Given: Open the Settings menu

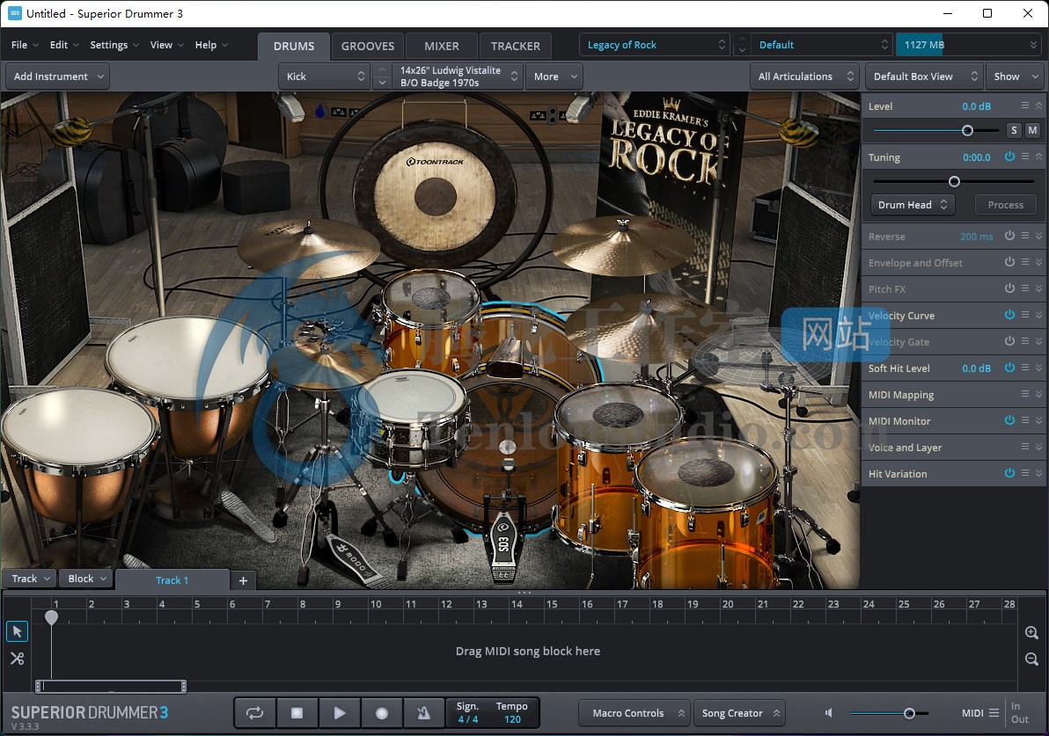Looking at the screenshot, I should point(114,45).
